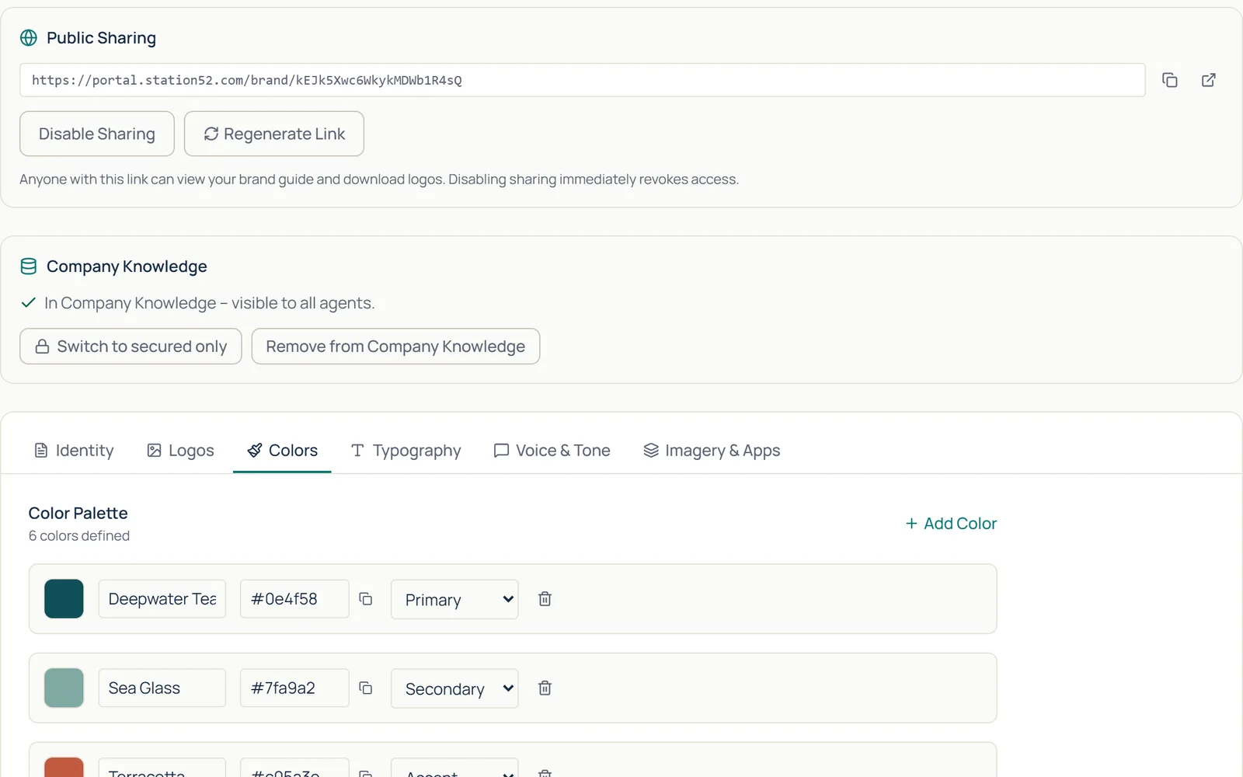
Task: Switch to secured only access
Action: click(x=131, y=347)
